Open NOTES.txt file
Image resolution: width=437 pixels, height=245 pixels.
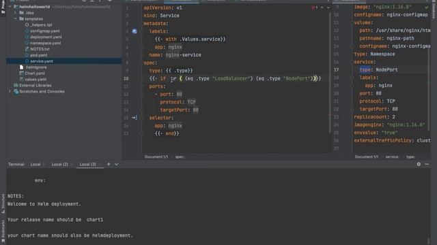coord(40,49)
